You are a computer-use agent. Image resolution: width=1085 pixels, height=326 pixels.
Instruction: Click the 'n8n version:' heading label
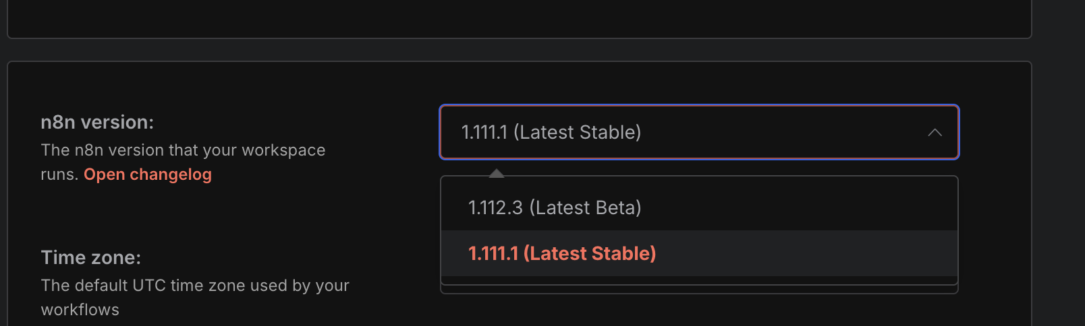point(97,122)
